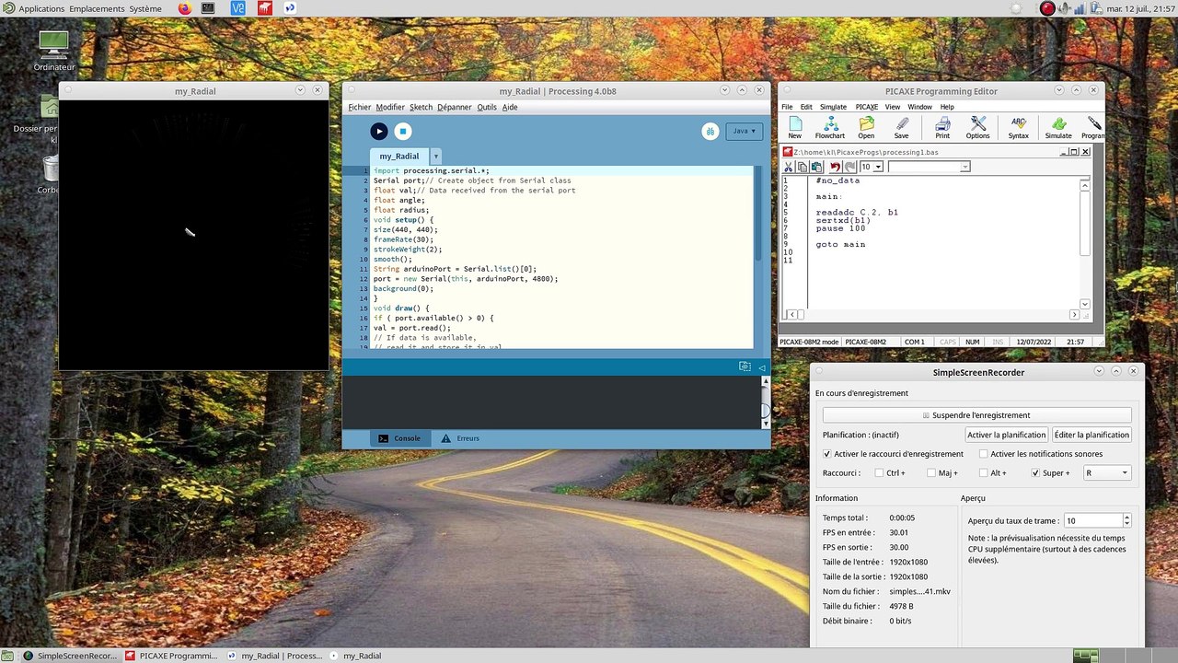Click the Redo arrow in PICAXE editor
This screenshot has height=663, width=1178.
(x=849, y=167)
